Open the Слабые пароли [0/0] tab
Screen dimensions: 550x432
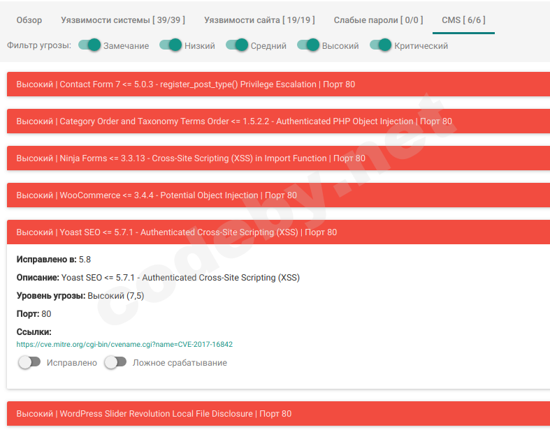click(378, 20)
